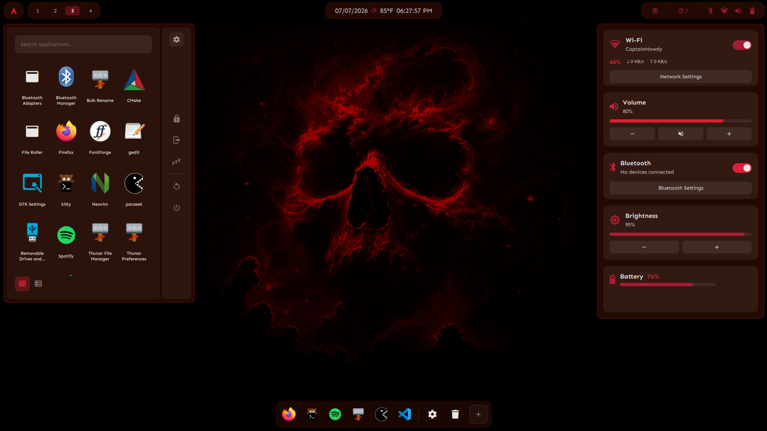
Task: Click the Arch logo launcher button
Action: click(14, 11)
